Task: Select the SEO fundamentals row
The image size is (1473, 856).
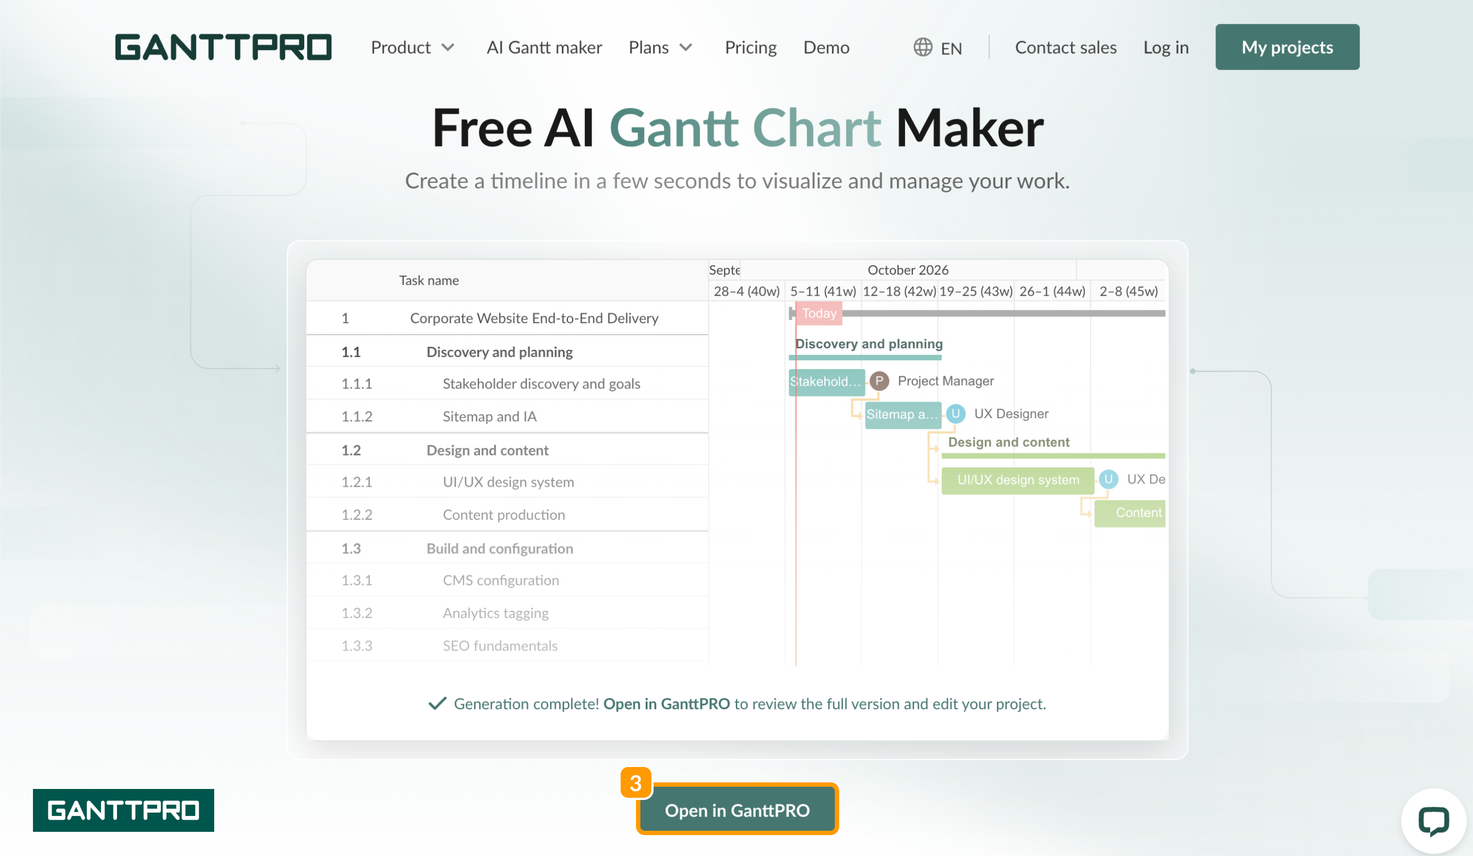Action: [507, 646]
